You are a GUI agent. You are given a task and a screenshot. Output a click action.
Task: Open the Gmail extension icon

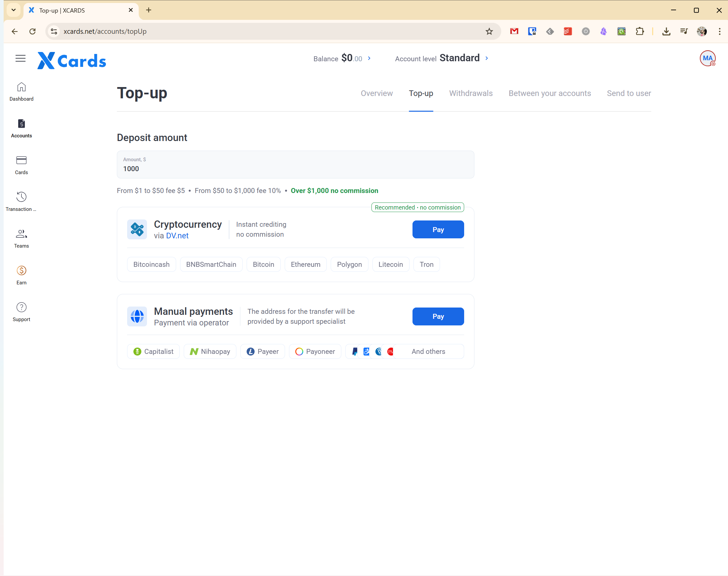(514, 31)
